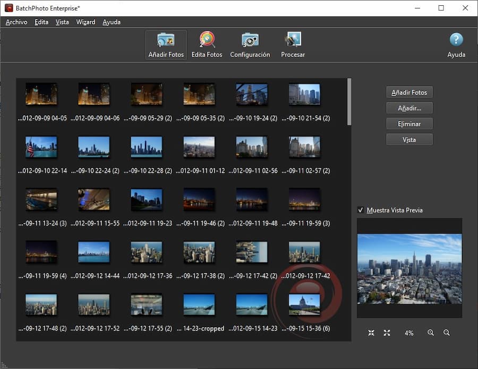Select thumbnail ...-09-11 02-57 (2)
Viewport: 478px width, 369px height.
click(x=304, y=147)
